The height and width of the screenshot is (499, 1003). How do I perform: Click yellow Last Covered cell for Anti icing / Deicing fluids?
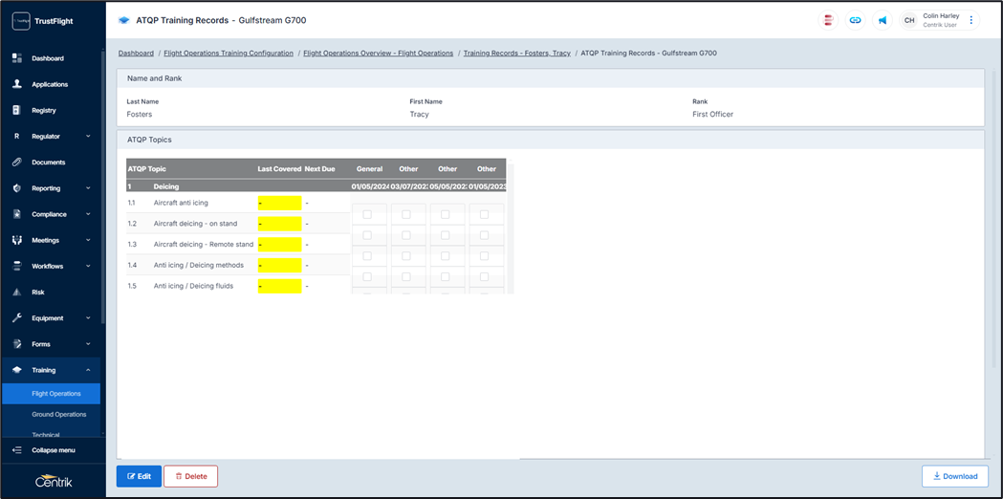point(279,286)
